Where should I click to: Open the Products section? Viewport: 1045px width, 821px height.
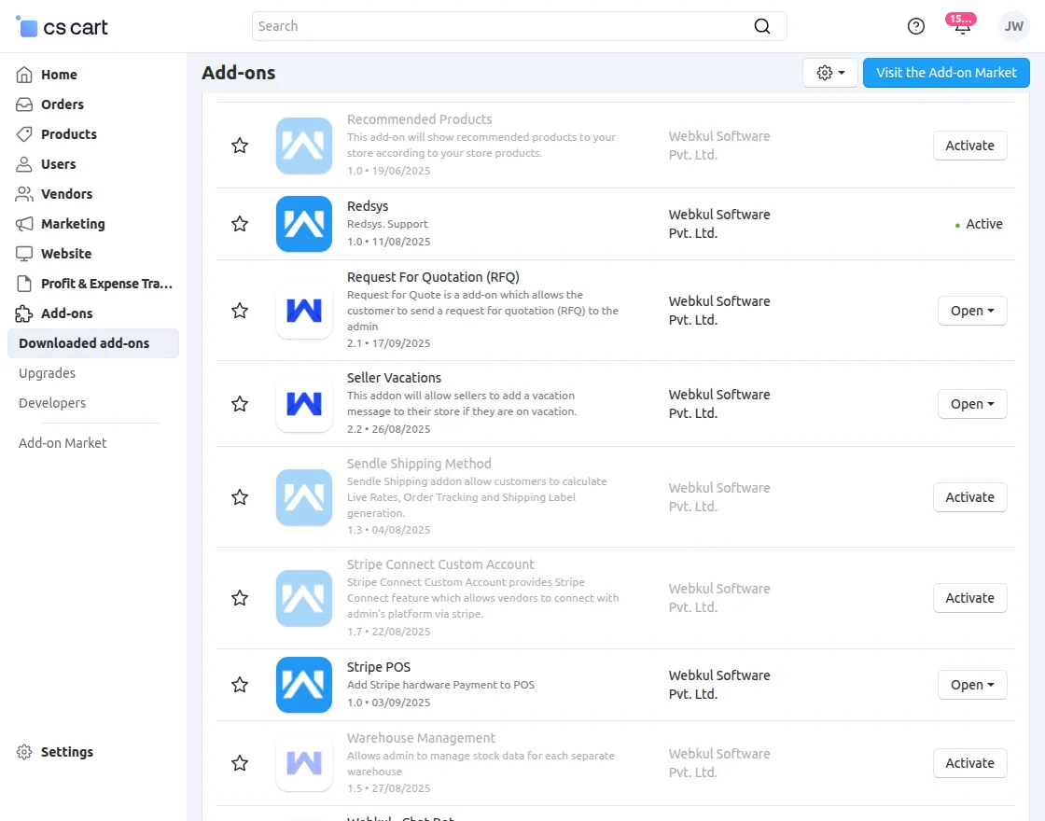tap(67, 133)
